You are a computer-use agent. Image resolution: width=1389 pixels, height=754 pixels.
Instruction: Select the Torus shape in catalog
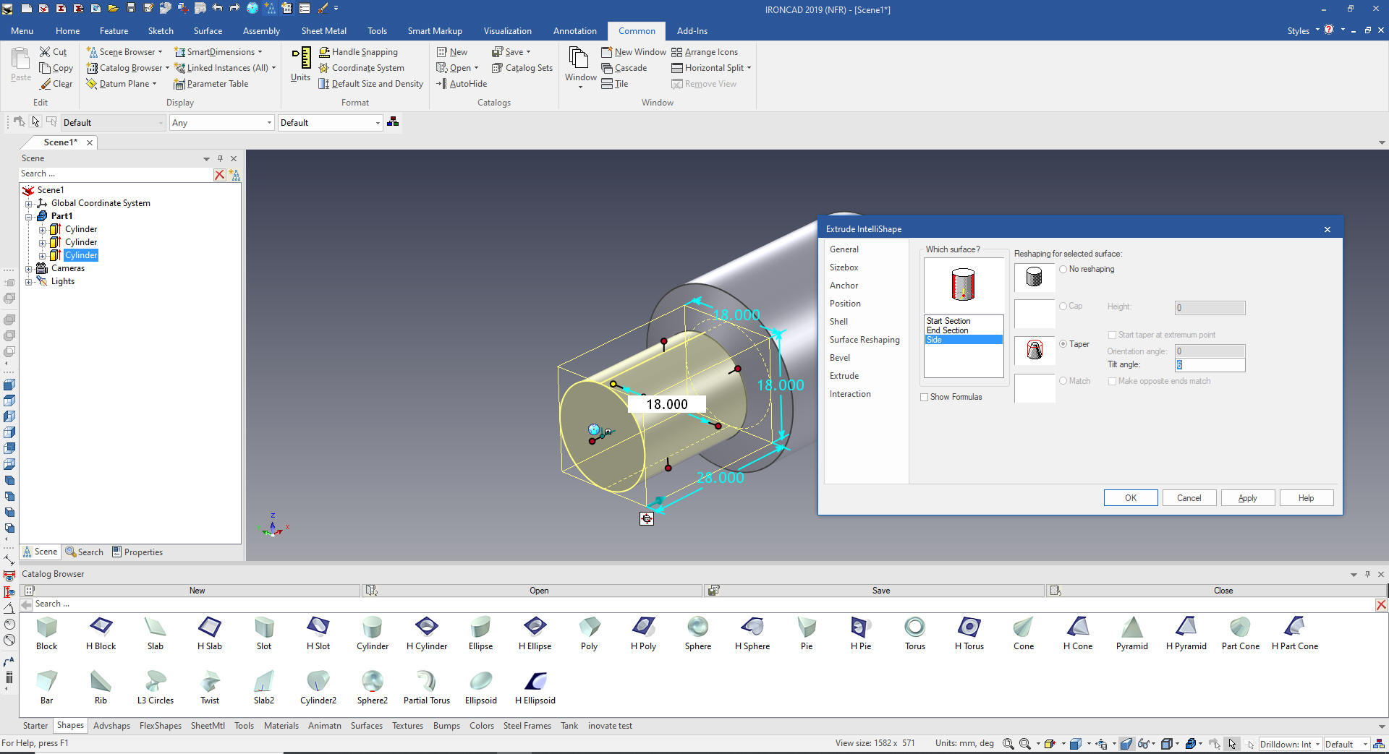(914, 627)
